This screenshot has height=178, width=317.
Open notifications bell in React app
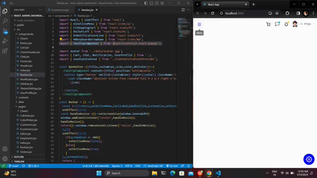coord(286,24)
